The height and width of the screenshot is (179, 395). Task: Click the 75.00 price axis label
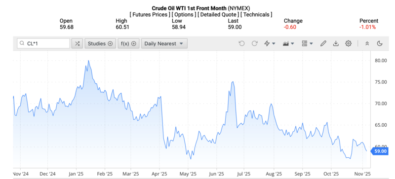(381, 82)
